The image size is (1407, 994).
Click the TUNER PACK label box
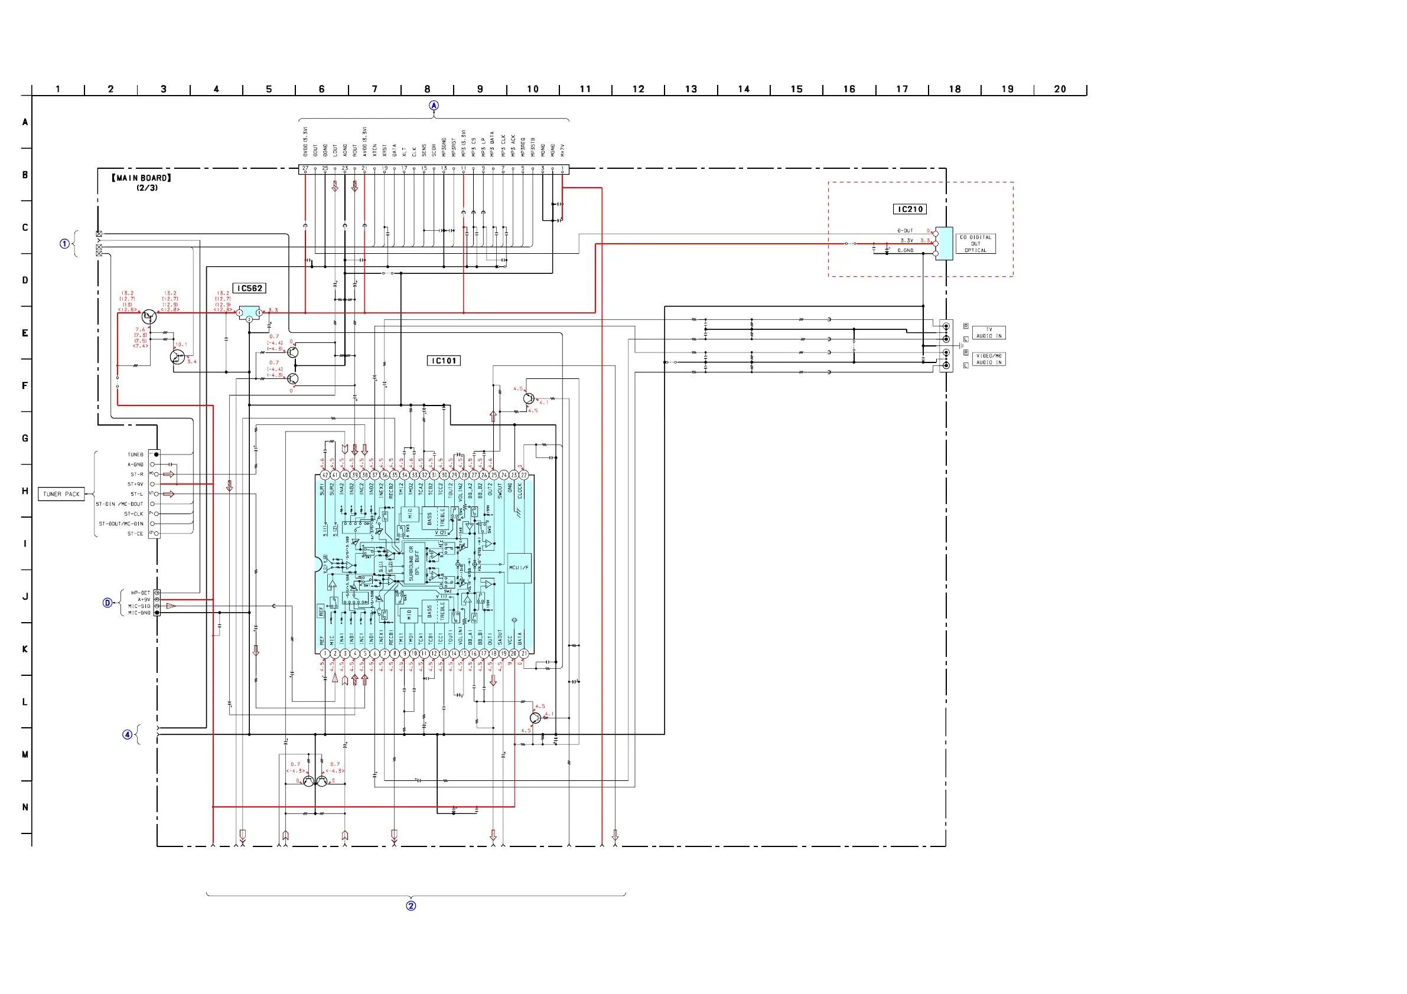[x=61, y=494]
